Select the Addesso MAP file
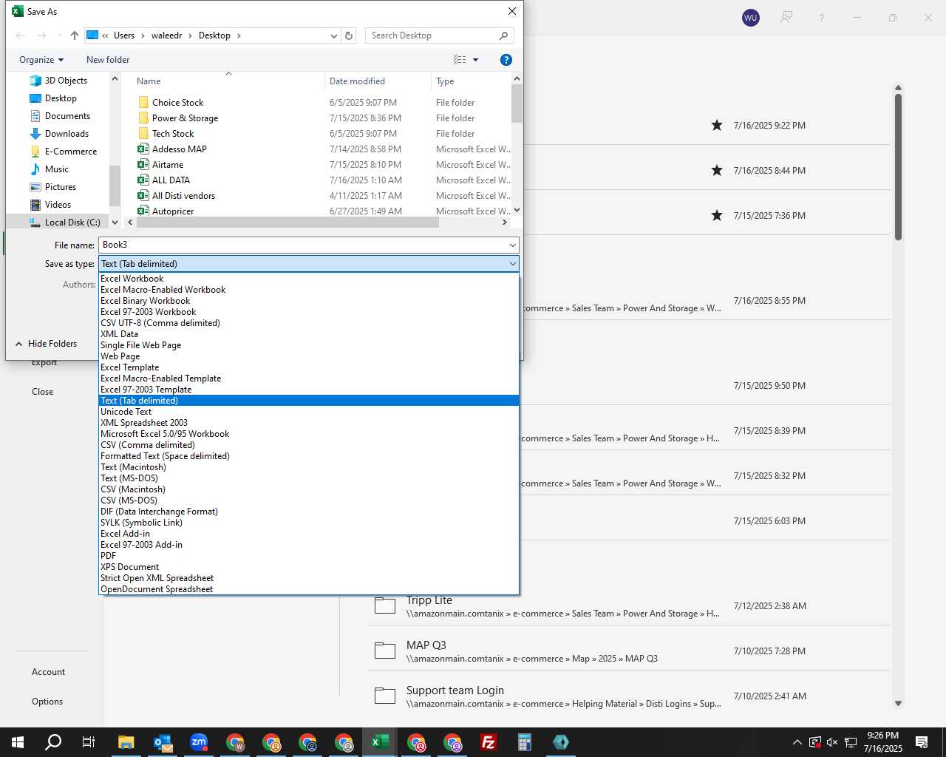The height and width of the screenshot is (757, 946). pos(179,149)
